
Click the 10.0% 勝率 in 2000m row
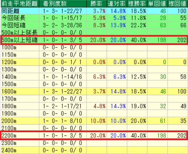point(98,121)
